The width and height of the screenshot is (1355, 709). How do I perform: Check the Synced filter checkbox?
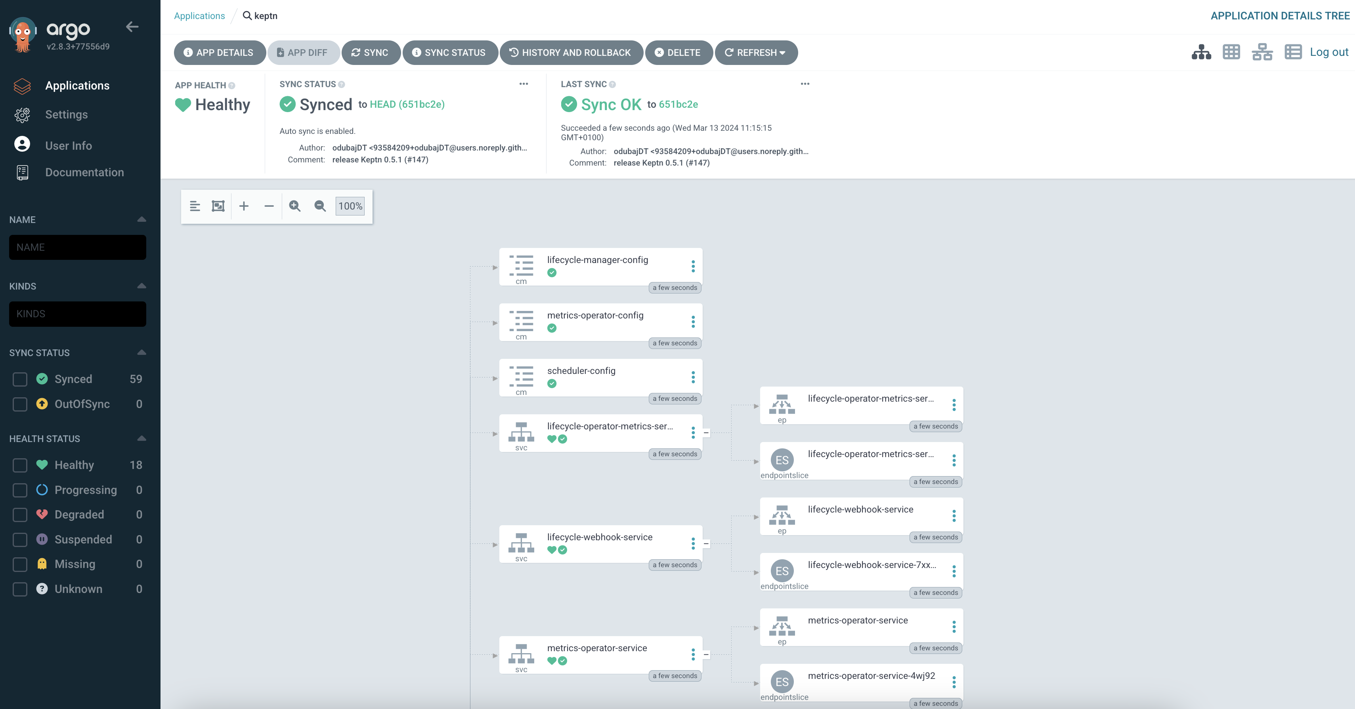(20, 379)
